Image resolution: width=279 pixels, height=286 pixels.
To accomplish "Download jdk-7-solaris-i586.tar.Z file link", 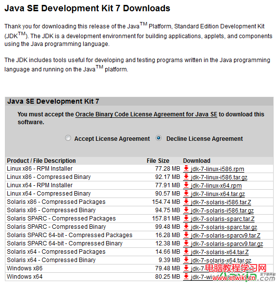I will click(x=221, y=202).
